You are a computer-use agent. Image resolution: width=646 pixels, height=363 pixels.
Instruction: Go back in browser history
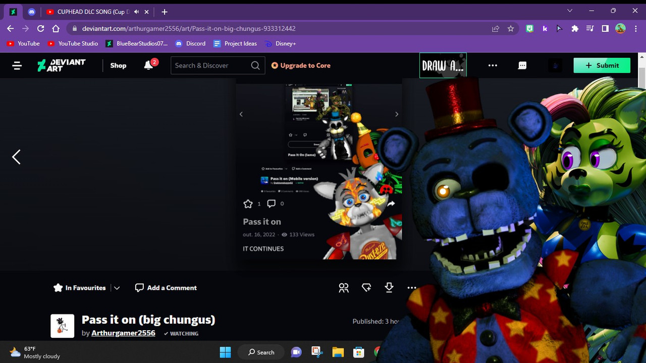[11, 29]
